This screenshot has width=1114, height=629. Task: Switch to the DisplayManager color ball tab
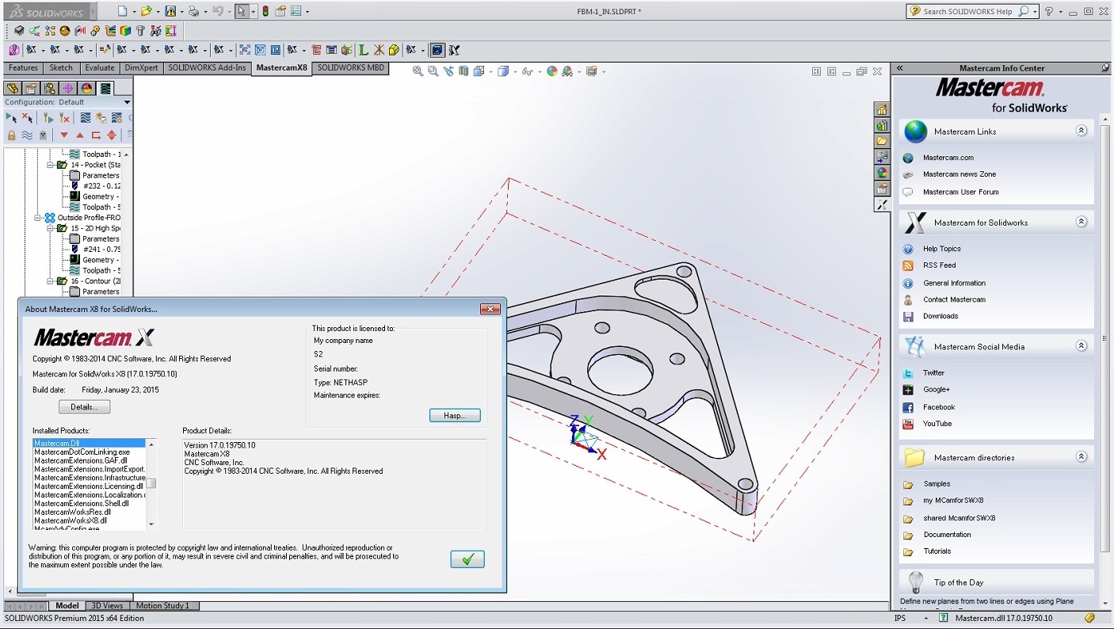(86, 88)
